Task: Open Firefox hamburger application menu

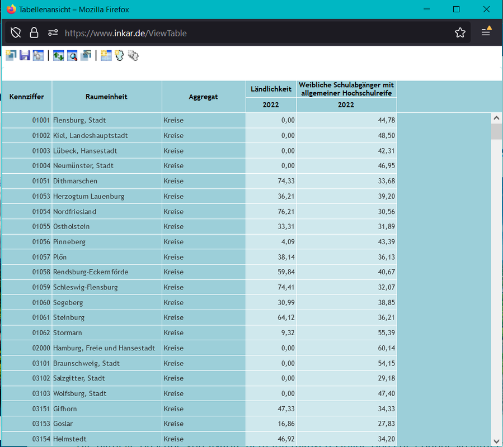Action: pyautogui.click(x=486, y=32)
